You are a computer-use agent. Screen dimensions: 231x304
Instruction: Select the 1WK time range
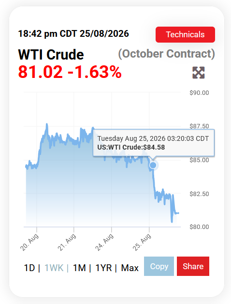(54, 268)
